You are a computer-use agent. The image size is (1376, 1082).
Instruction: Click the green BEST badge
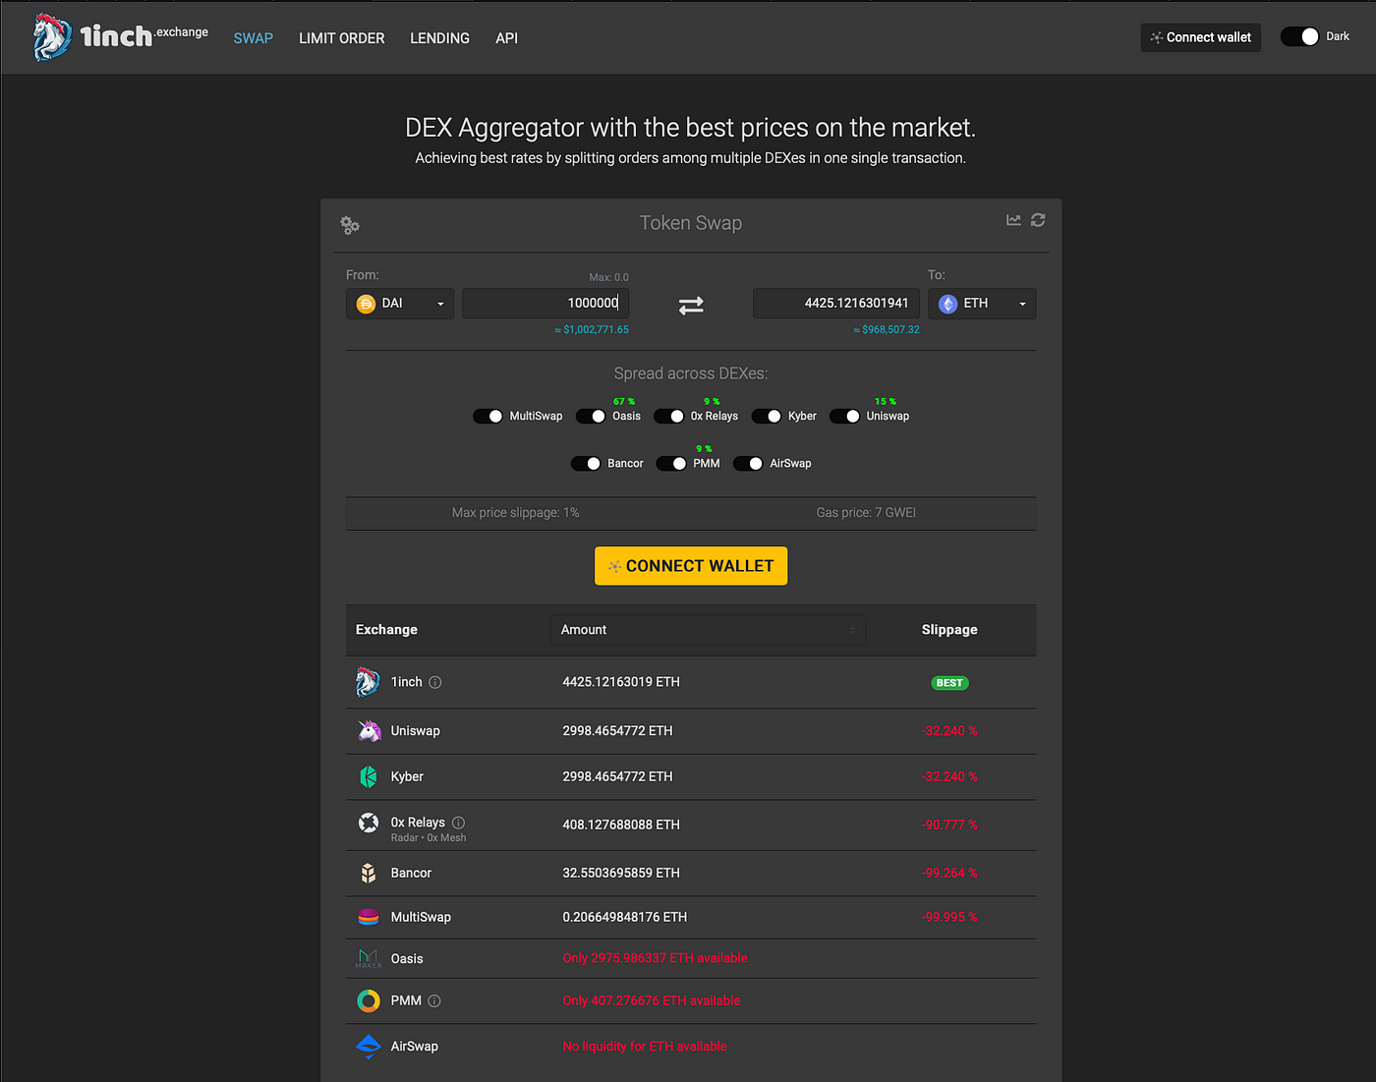click(949, 683)
